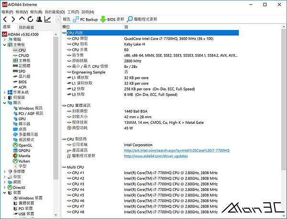Select CPUID in the sidebar tree
This screenshot has width=287, height=219.
(21, 55)
